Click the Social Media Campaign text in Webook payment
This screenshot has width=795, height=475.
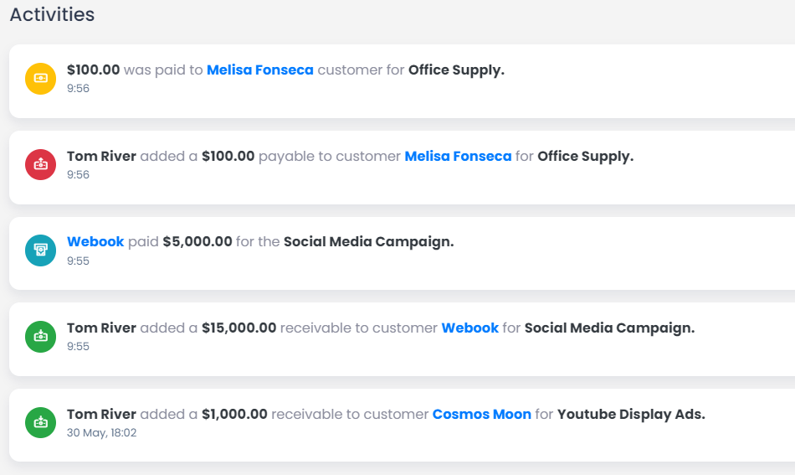[x=368, y=241]
